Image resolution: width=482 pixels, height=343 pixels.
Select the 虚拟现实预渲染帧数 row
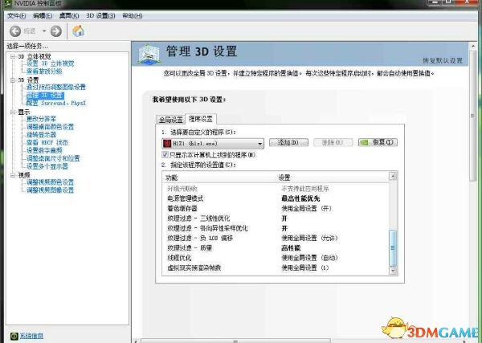pos(276,267)
